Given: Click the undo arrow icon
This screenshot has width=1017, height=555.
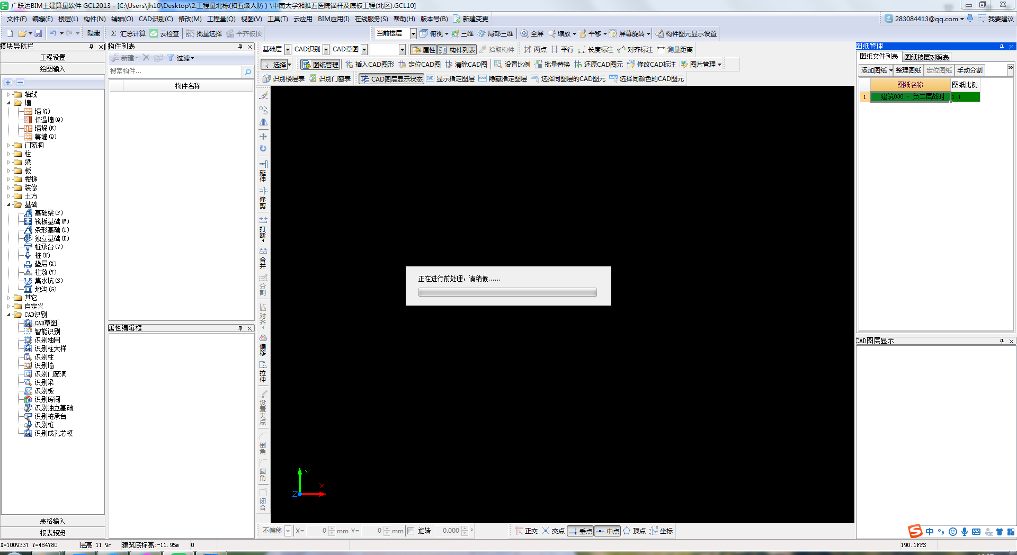Looking at the screenshot, I should pos(53,33).
